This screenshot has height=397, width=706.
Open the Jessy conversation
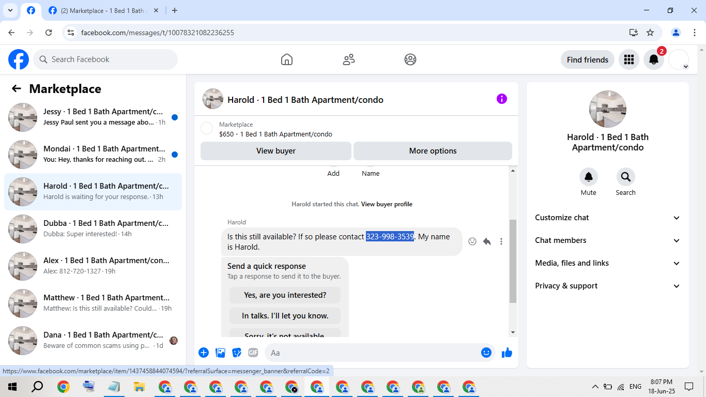tap(93, 117)
